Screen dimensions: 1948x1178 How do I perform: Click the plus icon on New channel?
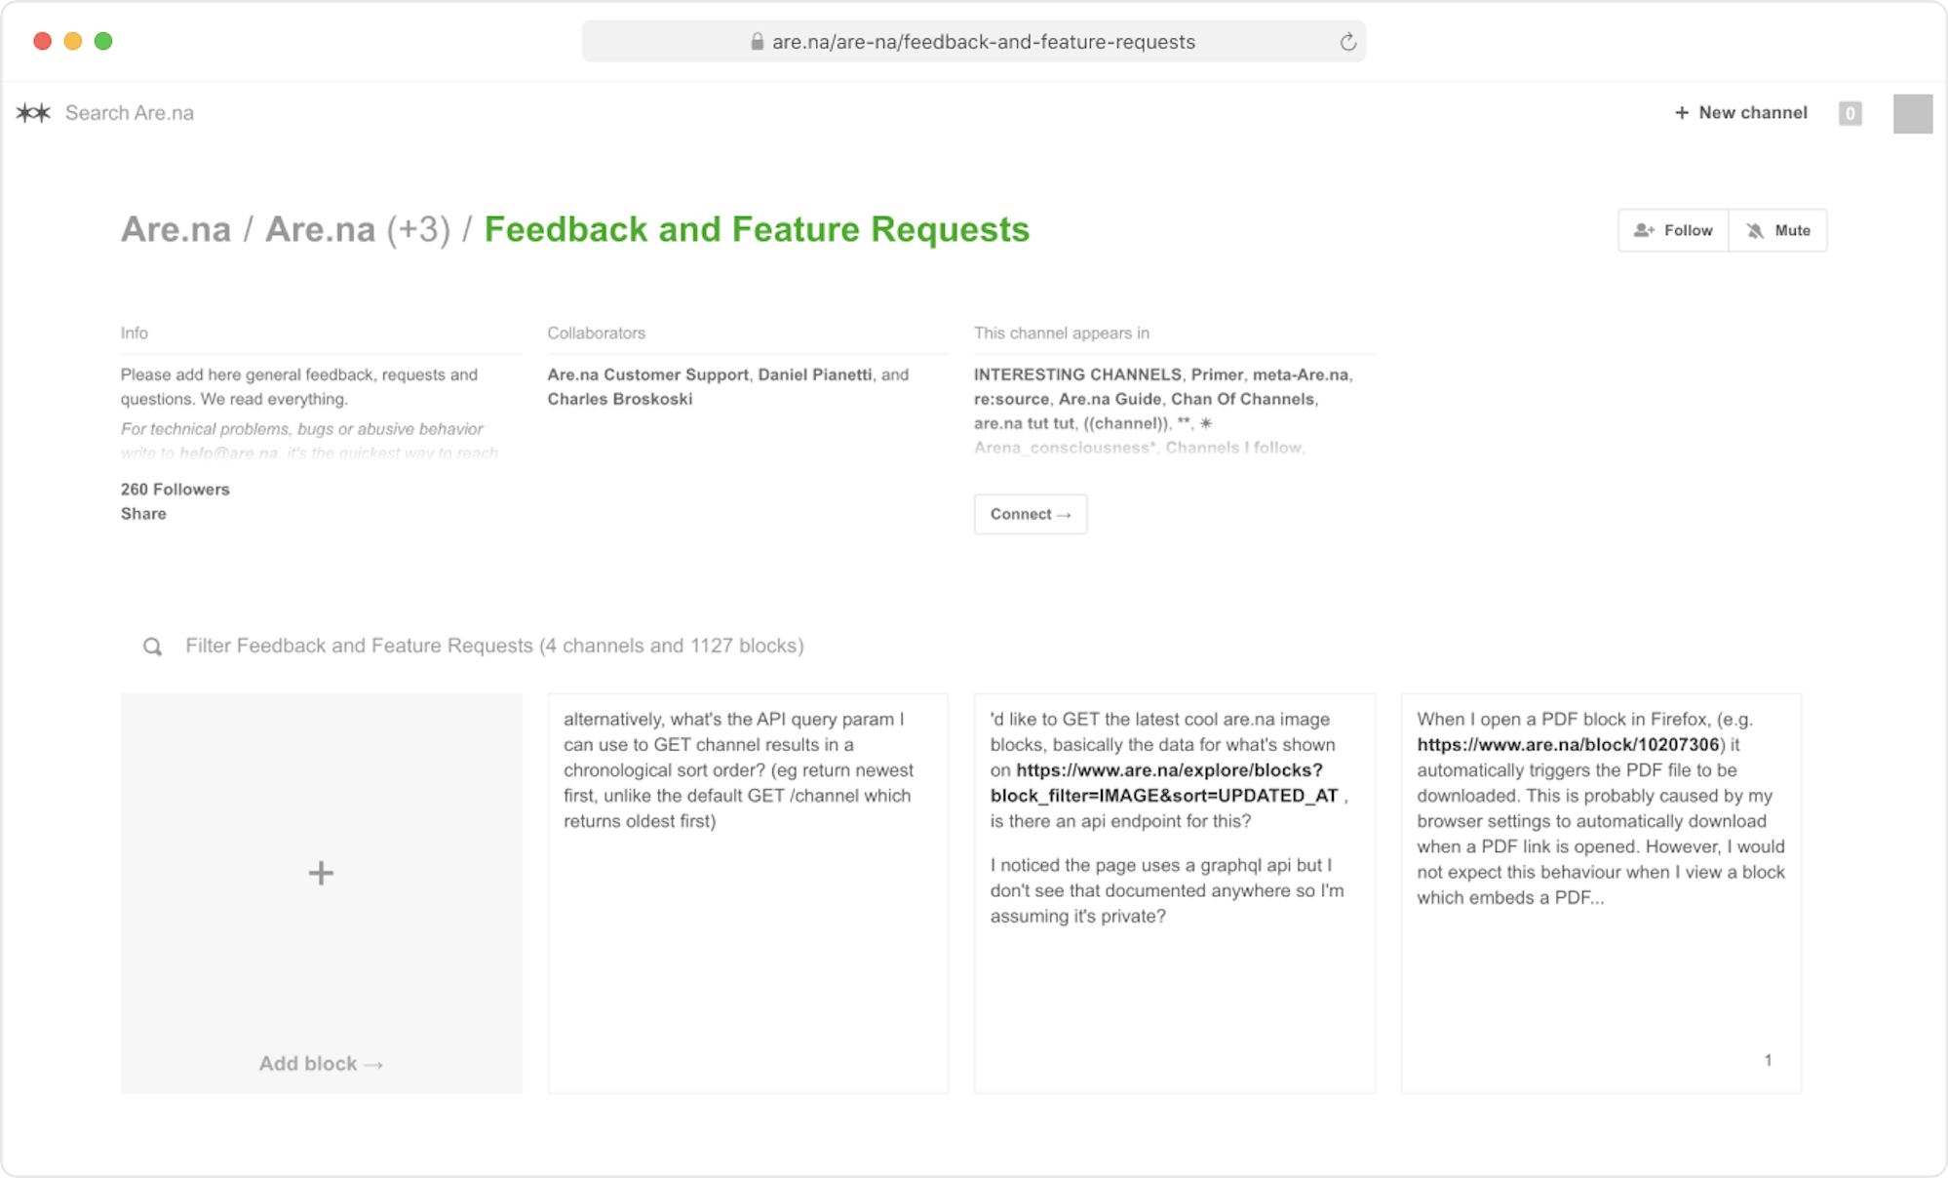point(1682,113)
